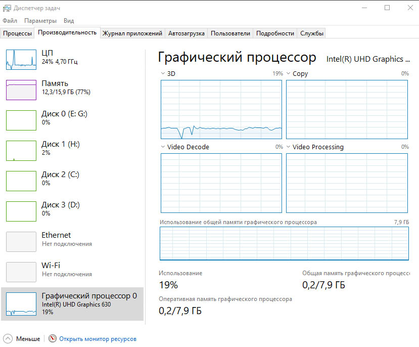The width and height of the screenshot is (419, 347).
Task: Open the Файл menu
Action: pyautogui.click(x=10, y=21)
